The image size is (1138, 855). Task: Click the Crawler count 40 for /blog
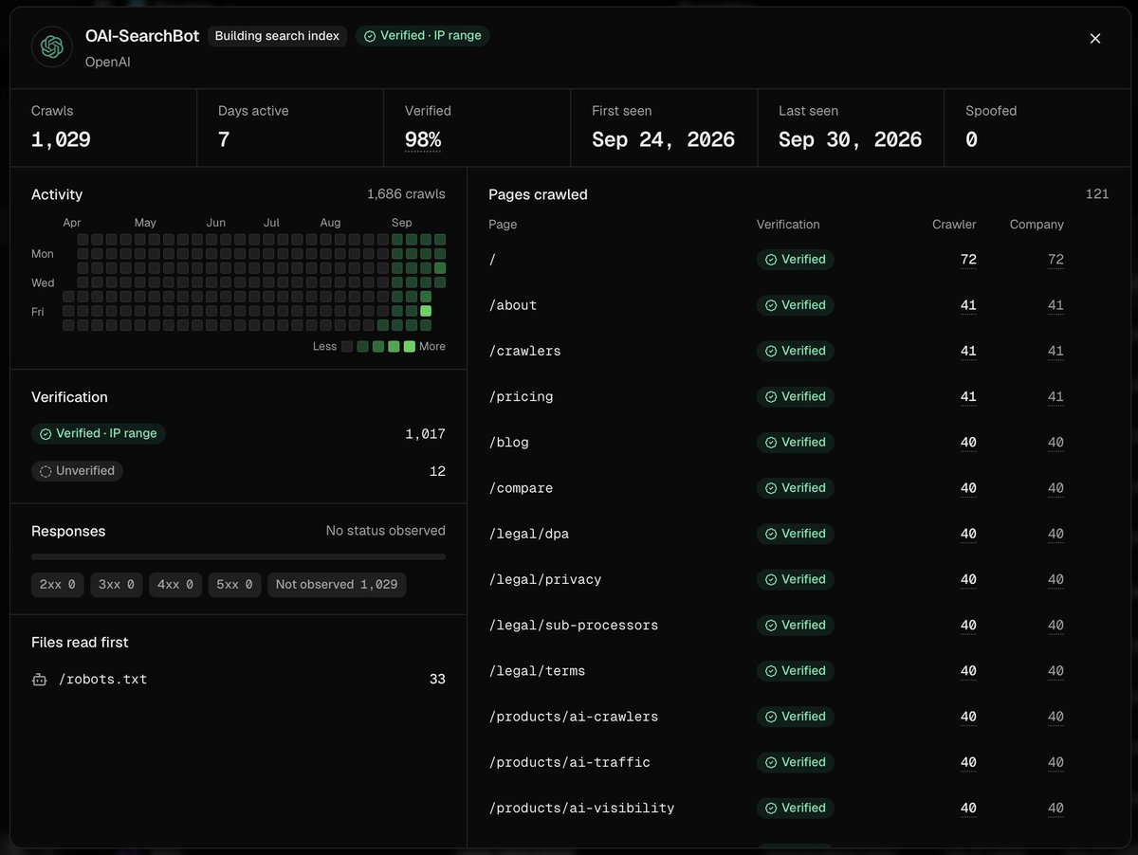point(968,443)
